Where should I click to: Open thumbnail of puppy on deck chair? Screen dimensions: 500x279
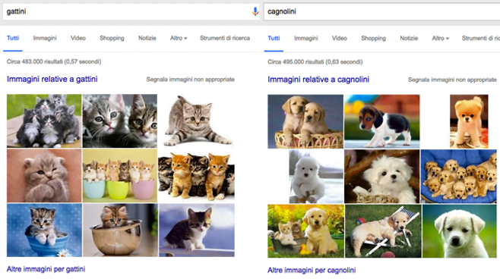383,231
